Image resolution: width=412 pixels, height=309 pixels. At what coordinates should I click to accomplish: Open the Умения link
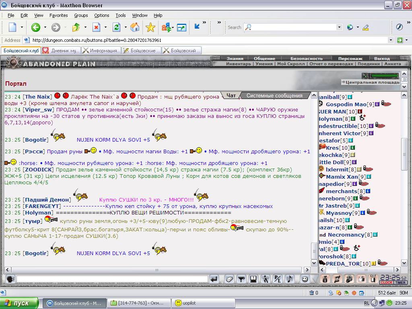click(x=264, y=64)
